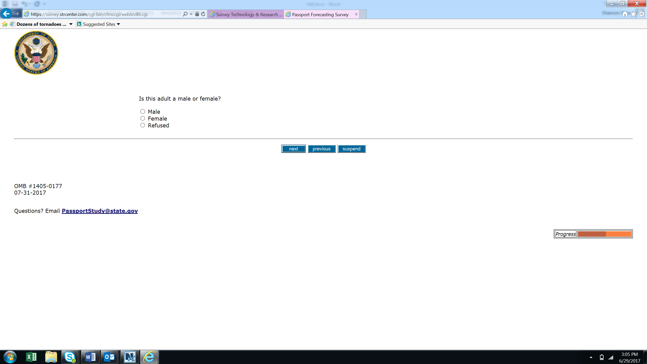
Task: Open the Tools gear icon
Action: pyautogui.click(x=642, y=14)
